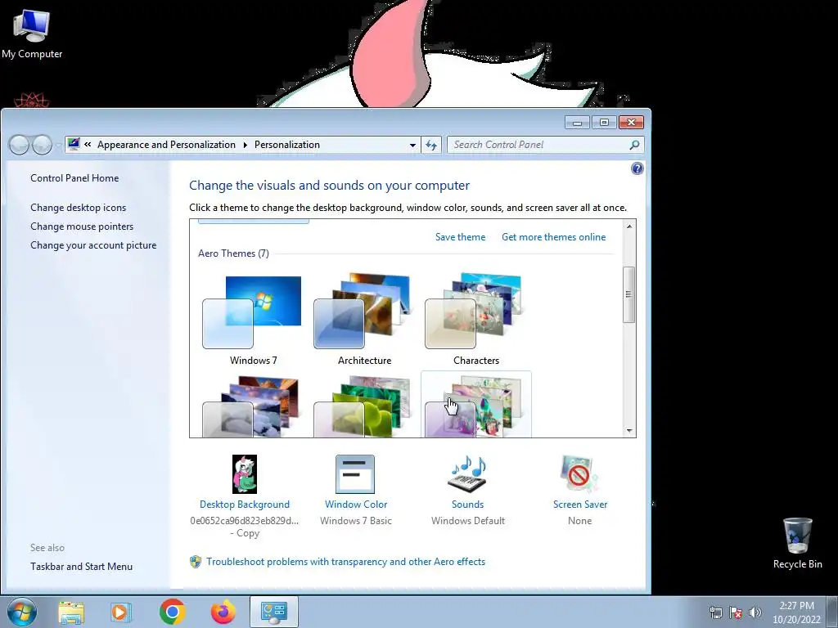Open the Windows Start orb
This screenshot has width=838, height=628.
pos(22,612)
